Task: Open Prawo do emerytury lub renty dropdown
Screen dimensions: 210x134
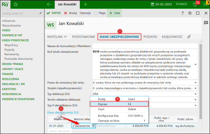Action: [x=196, y=83]
